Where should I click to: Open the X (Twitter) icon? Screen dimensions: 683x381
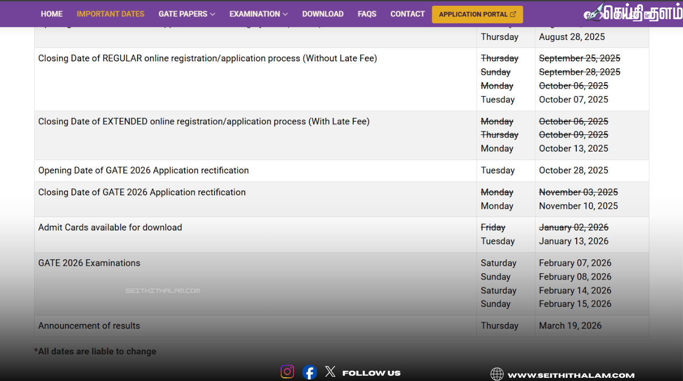[x=330, y=371]
